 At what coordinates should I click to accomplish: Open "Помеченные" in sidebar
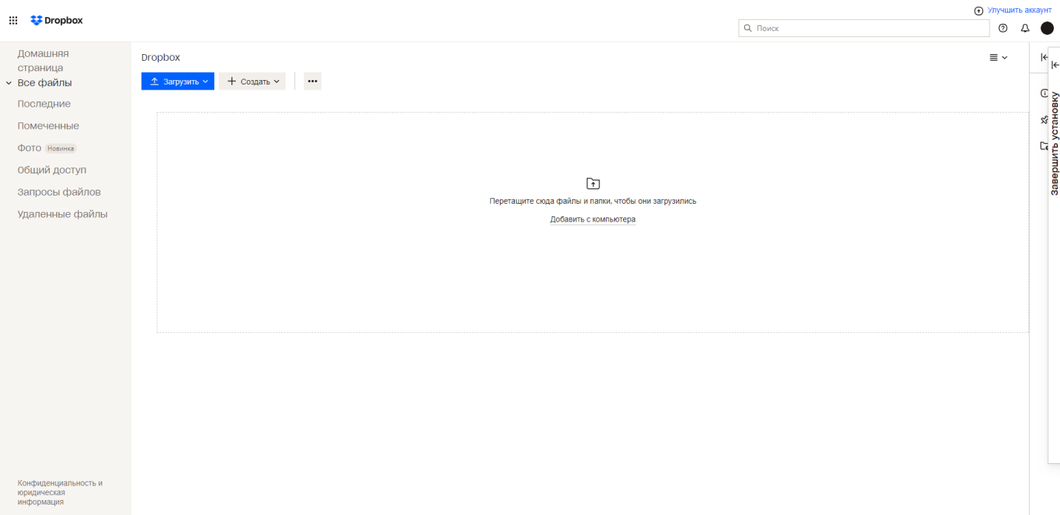tap(48, 126)
